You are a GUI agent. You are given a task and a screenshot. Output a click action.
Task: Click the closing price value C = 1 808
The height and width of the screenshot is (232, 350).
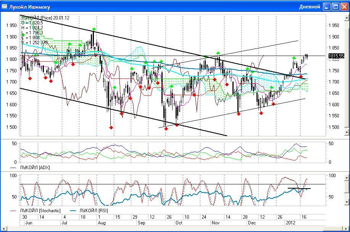[31, 38]
